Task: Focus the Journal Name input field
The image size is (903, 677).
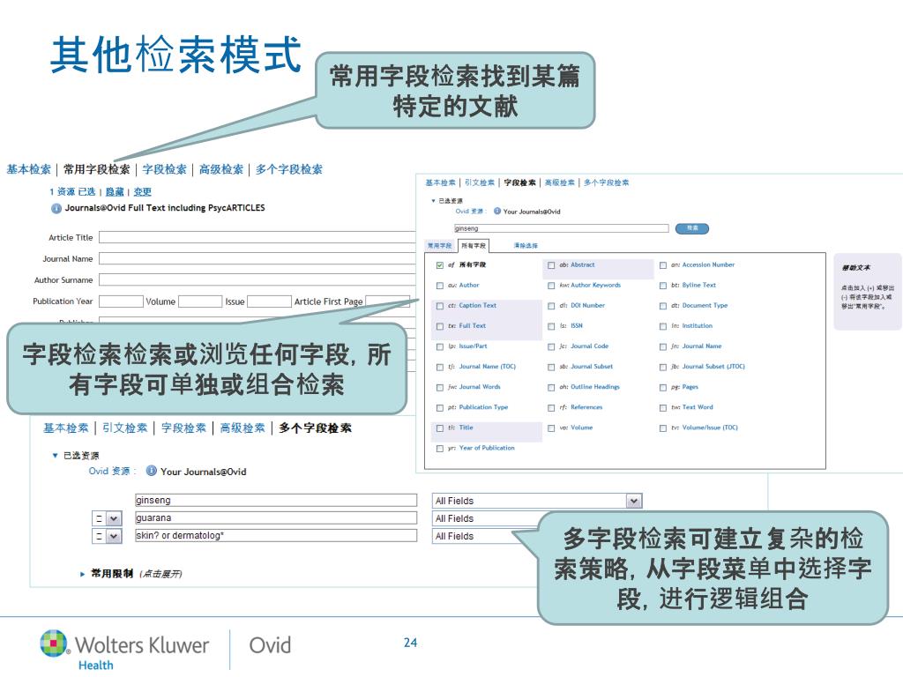Action: (x=257, y=258)
